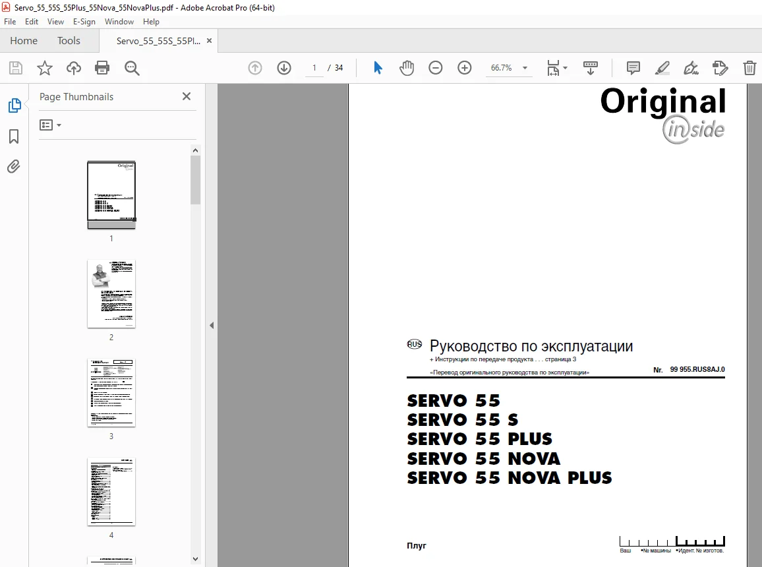This screenshot has height=567, width=762.
Task: Open the Edit menu
Action: coord(32,21)
